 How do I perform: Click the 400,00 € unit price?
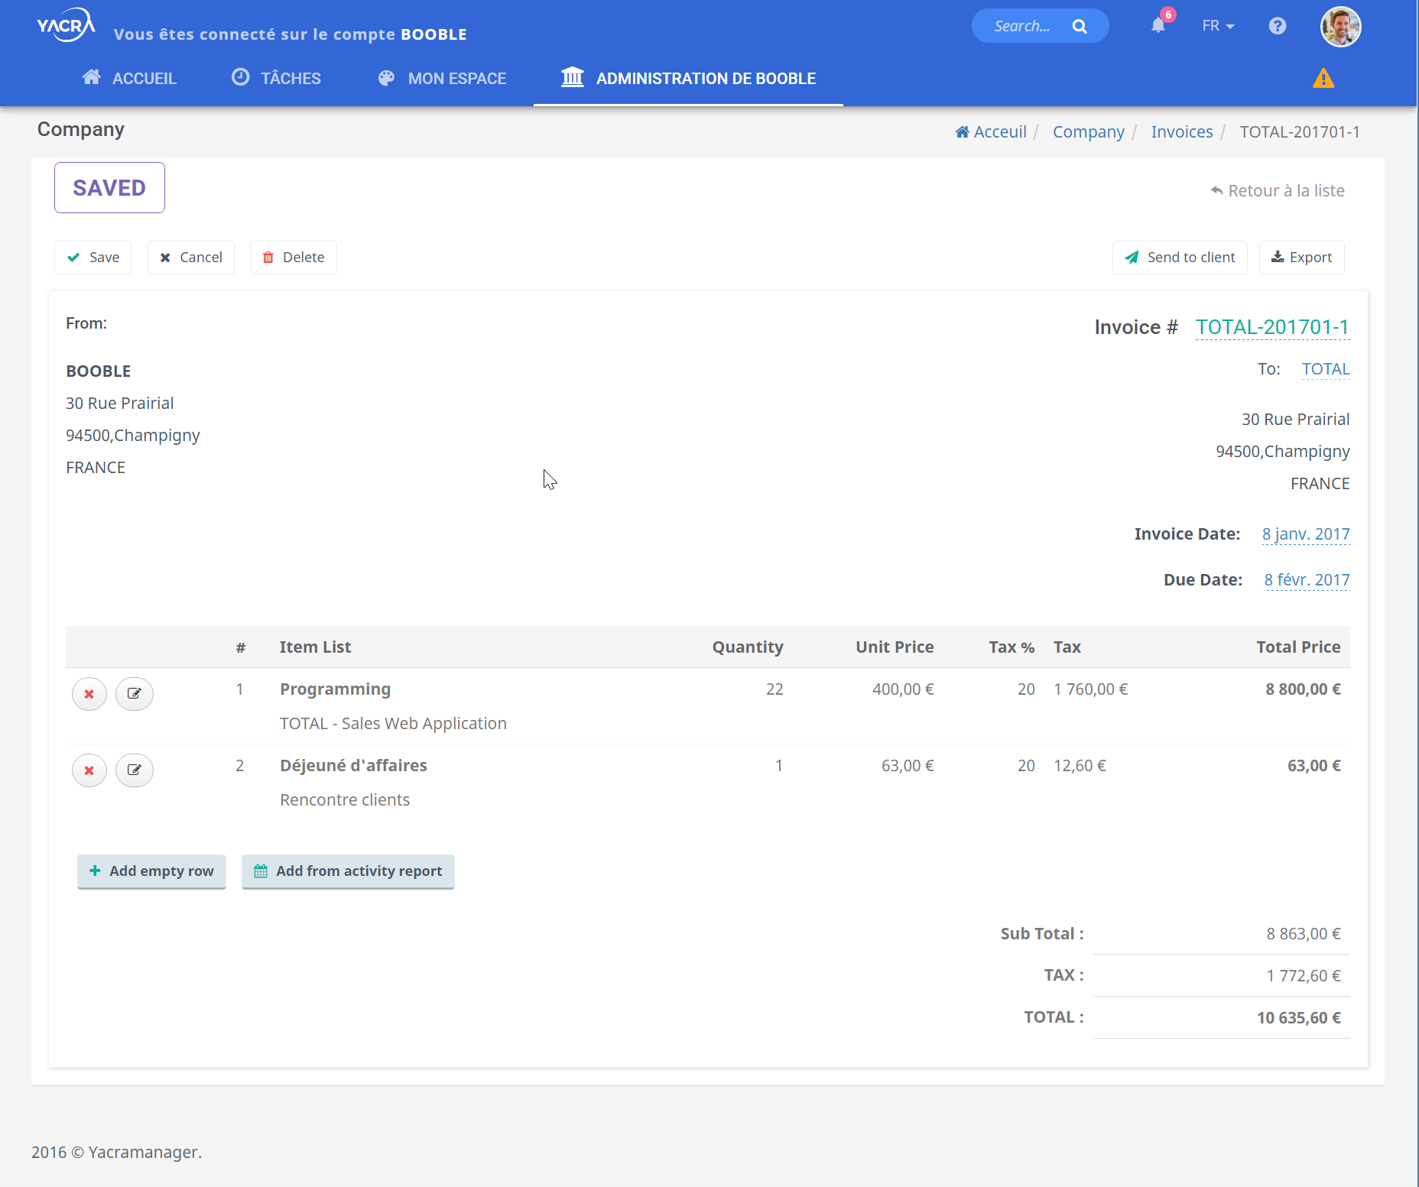point(903,689)
